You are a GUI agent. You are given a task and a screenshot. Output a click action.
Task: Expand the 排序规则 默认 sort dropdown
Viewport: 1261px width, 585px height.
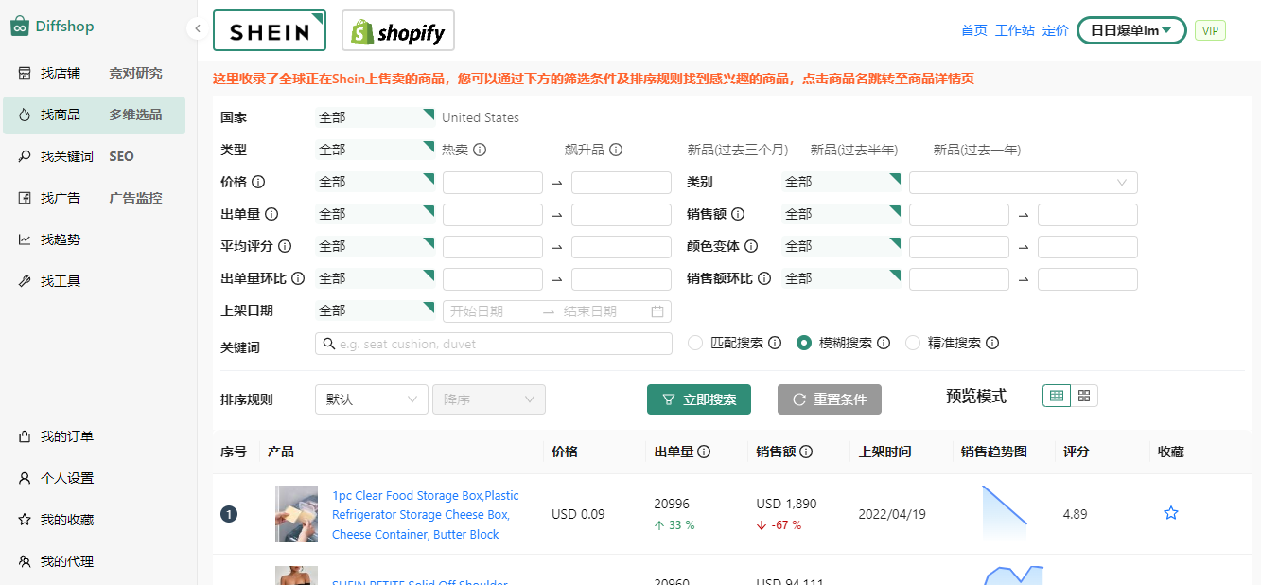click(x=371, y=399)
